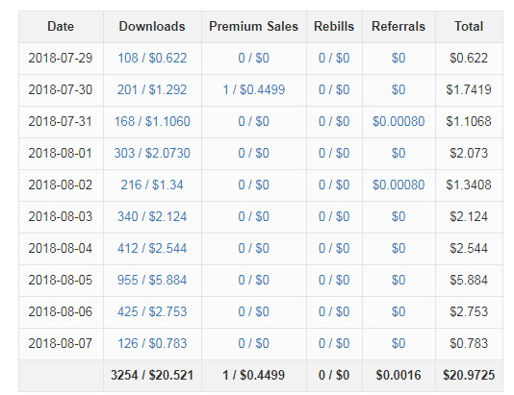Click the 425 / $2.753 downloads link
Viewport: 514px width, 395px height.
pos(152,311)
